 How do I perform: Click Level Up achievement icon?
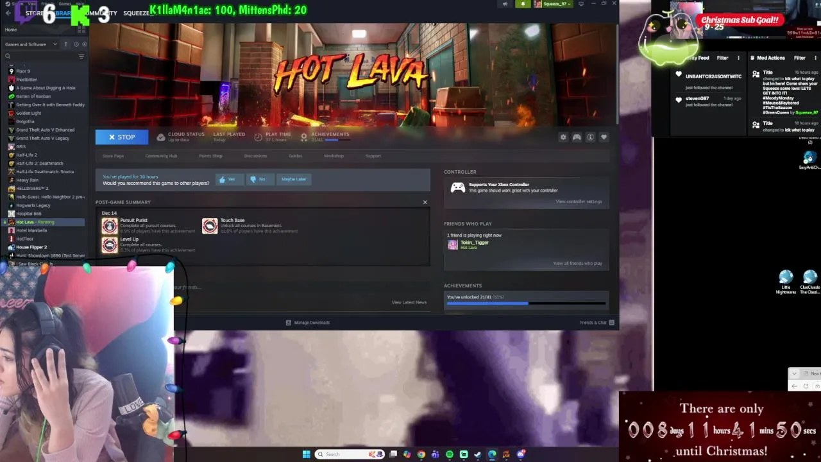pyautogui.click(x=110, y=244)
